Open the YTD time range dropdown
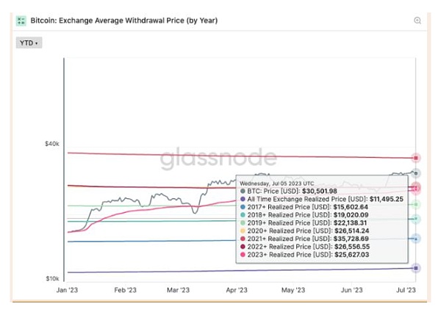441x309 pixels. pyautogui.click(x=29, y=43)
